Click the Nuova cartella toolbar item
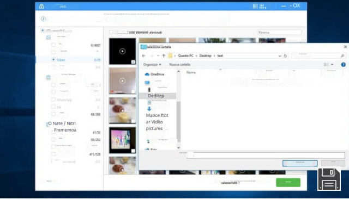Image resolution: width=349 pixels, height=199 pixels. pyautogui.click(x=180, y=65)
